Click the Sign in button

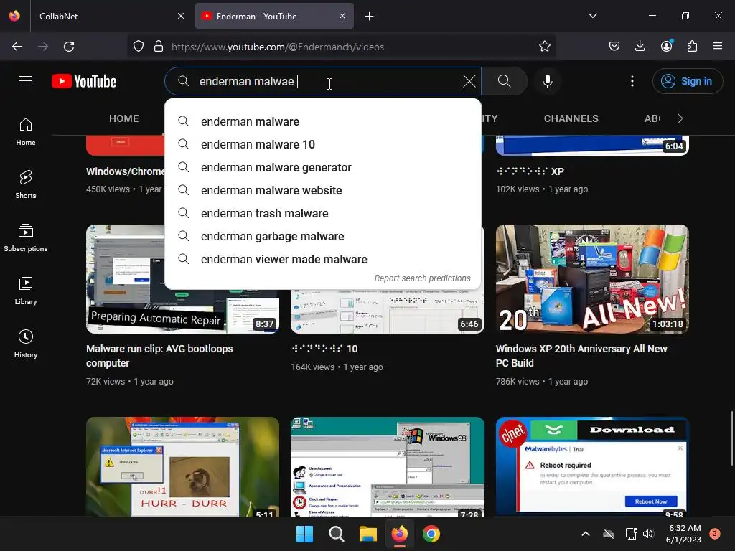[x=687, y=81]
